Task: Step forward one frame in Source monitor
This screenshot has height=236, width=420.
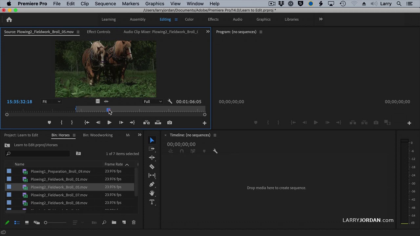Action: click(121, 123)
